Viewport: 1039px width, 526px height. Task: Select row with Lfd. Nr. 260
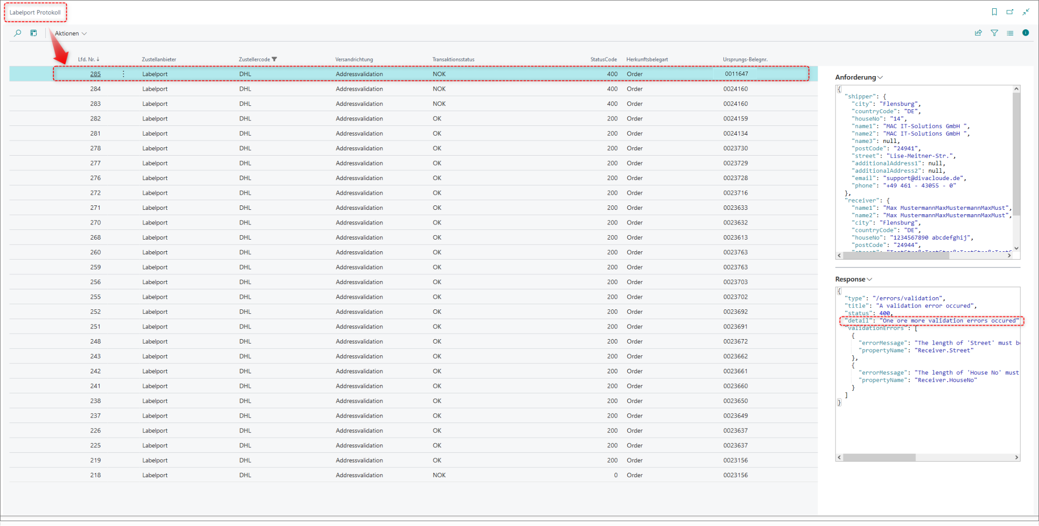click(x=414, y=252)
